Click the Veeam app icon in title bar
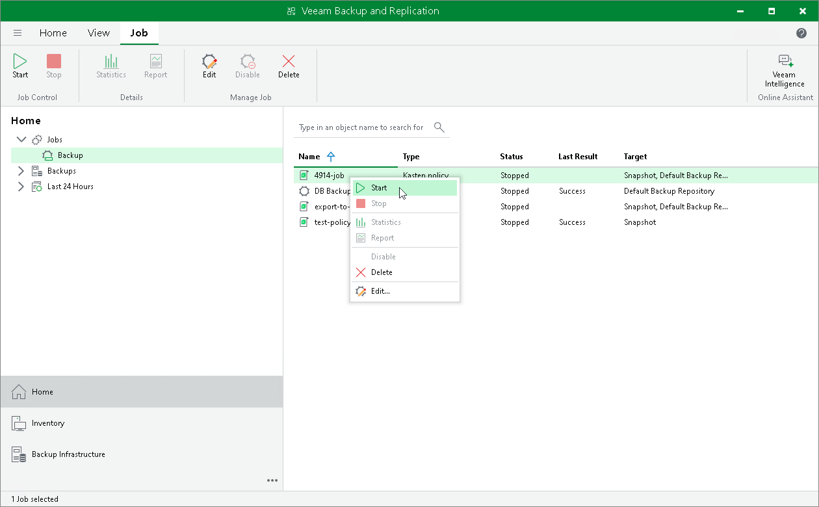 coord(291,11)
